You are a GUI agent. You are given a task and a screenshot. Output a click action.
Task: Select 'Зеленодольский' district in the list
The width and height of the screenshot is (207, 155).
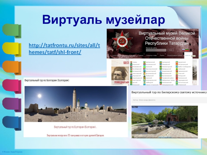pyautogui.click(x=151, y=80)
